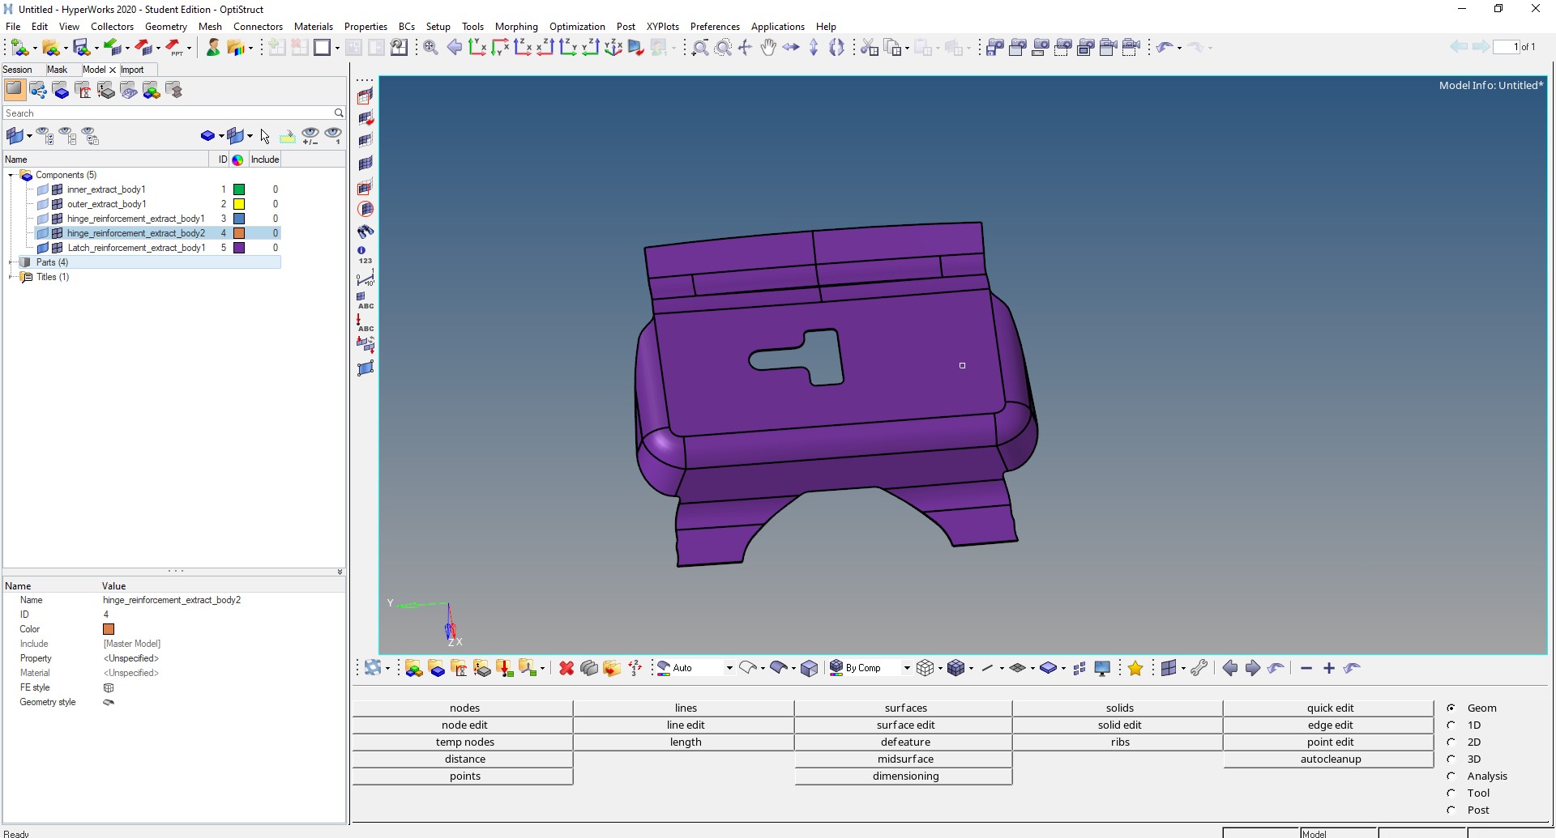
Task: Click the midsurface panel button
Action: 904,759
